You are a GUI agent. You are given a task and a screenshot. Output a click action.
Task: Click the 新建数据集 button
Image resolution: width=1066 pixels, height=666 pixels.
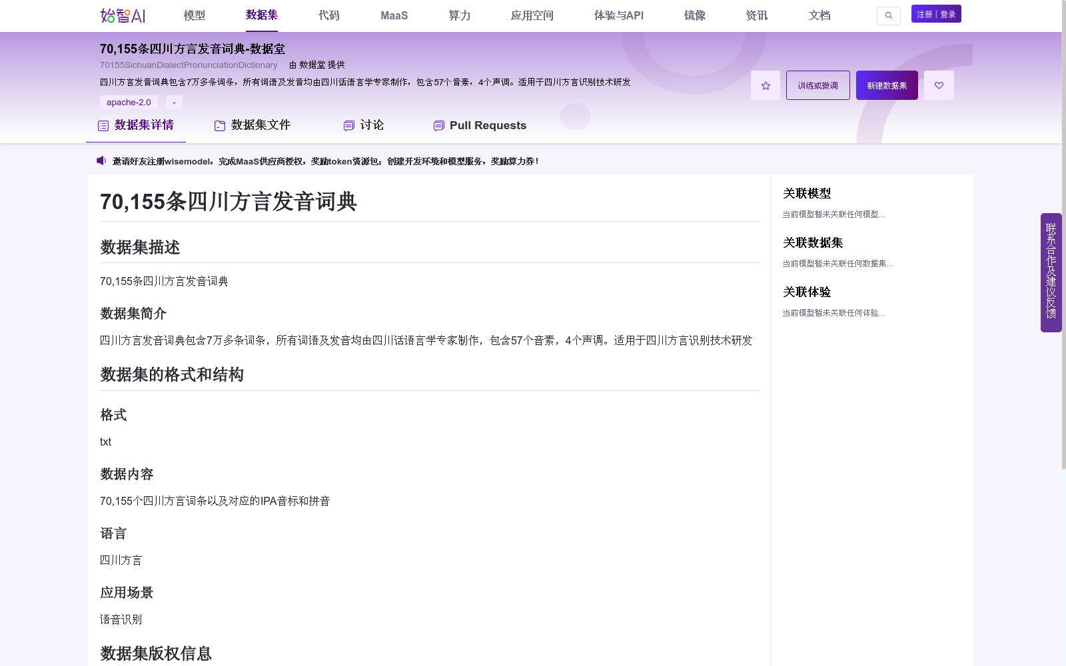[x=886, y=85]
